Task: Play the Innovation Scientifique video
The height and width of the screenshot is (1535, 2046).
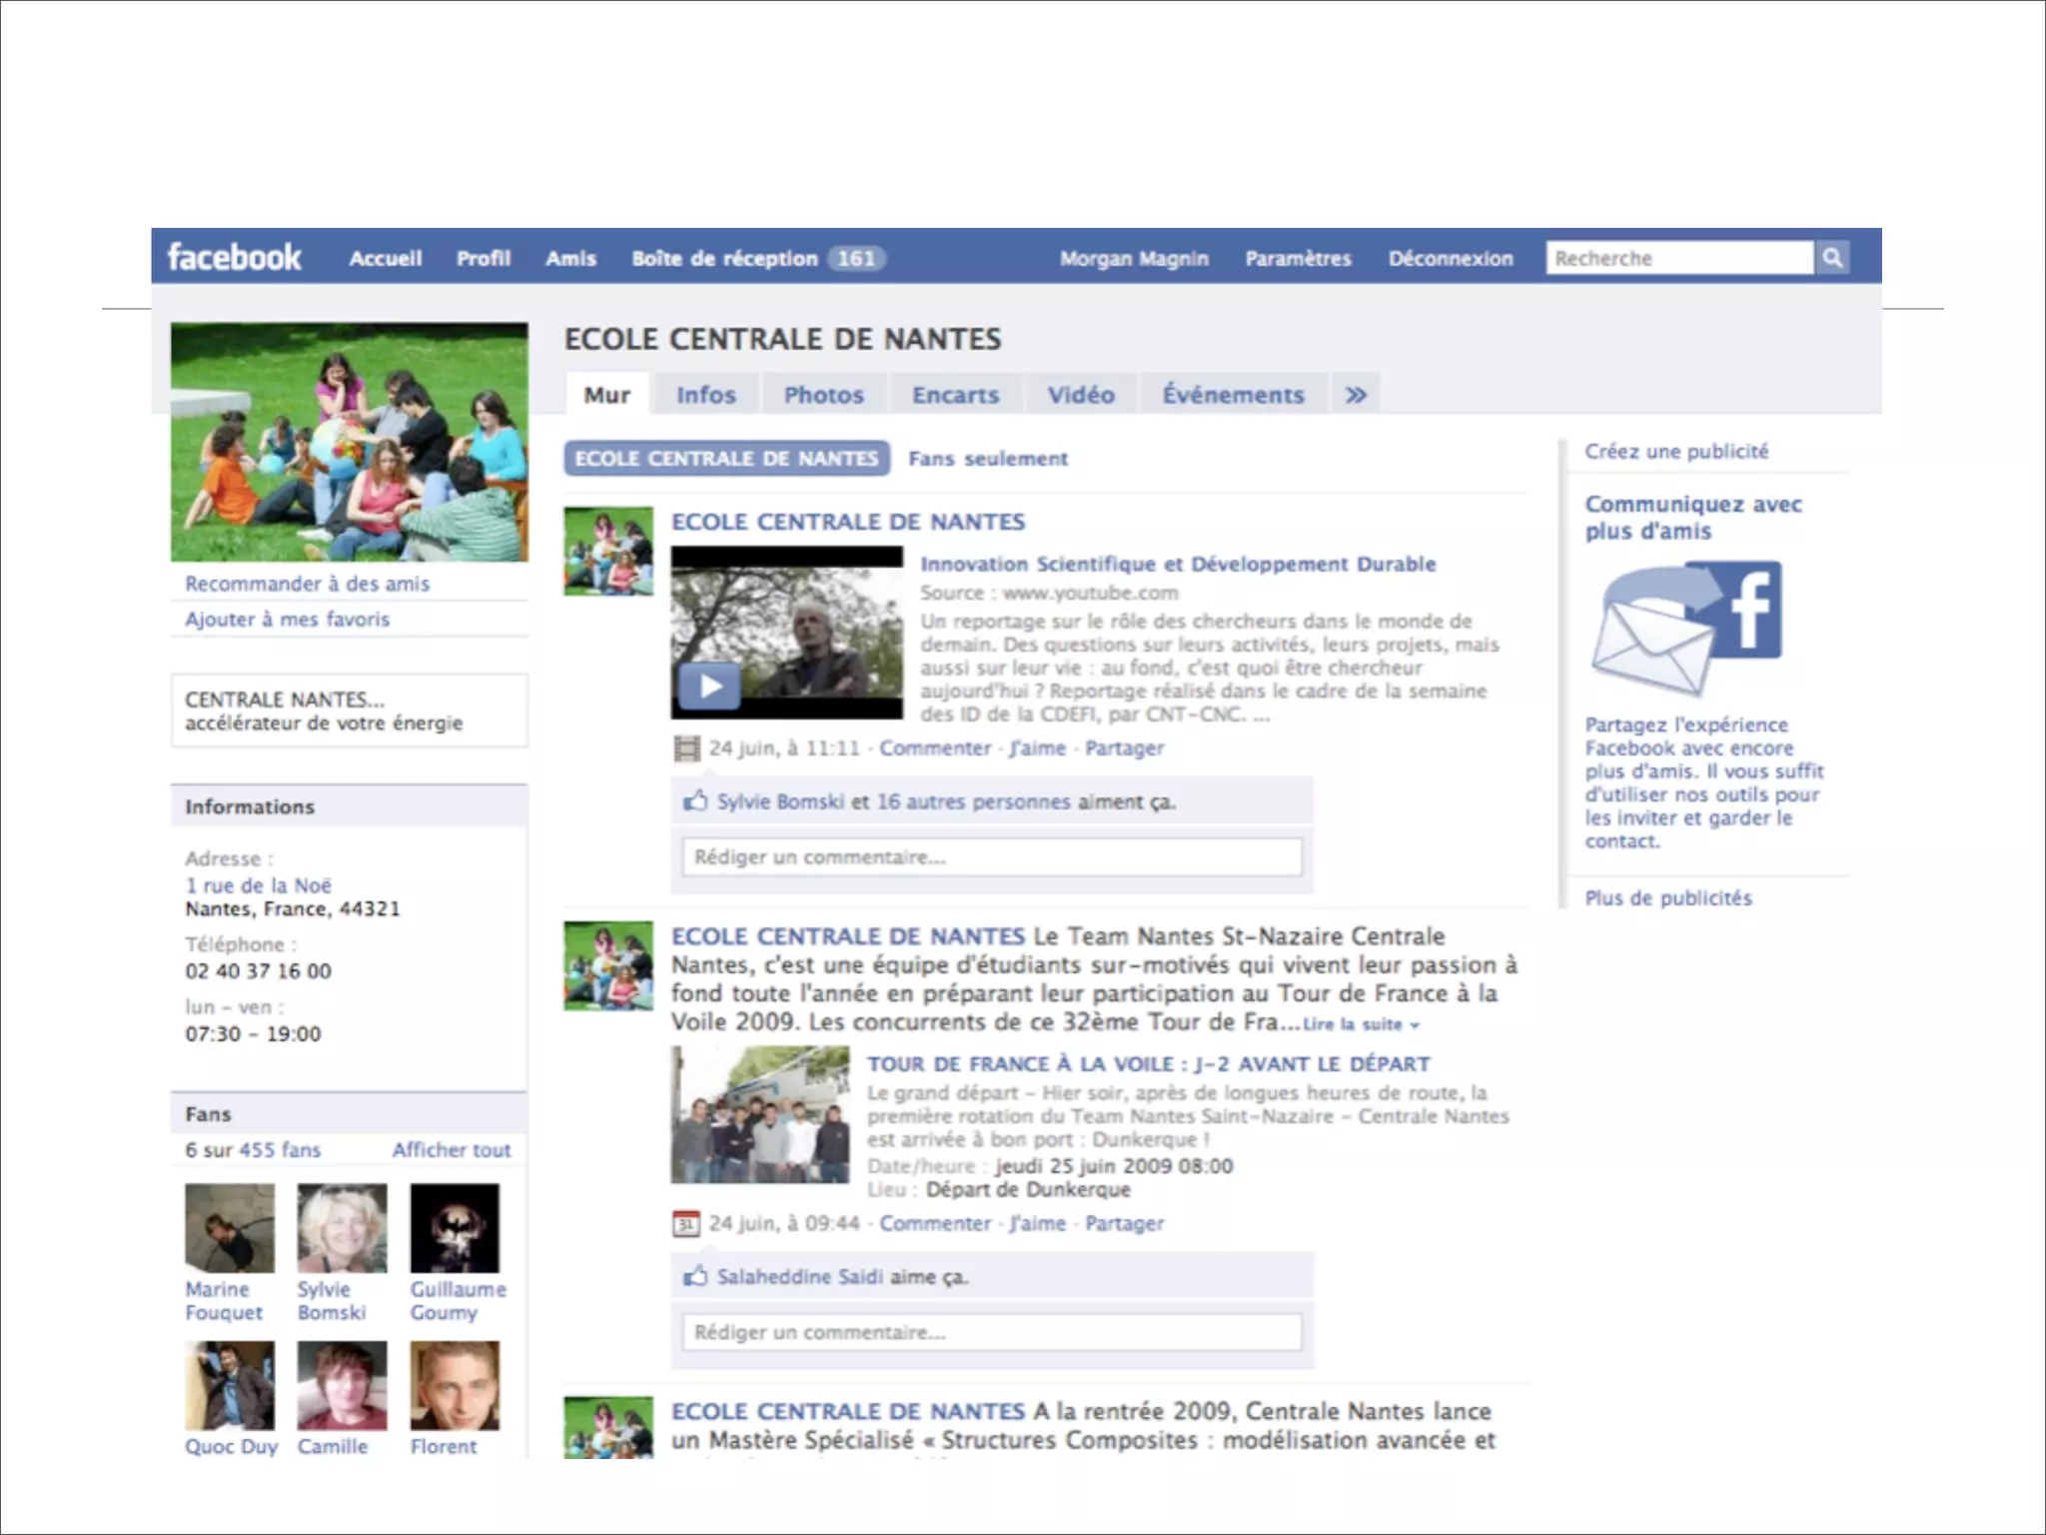Action: [x=709, y=687]
